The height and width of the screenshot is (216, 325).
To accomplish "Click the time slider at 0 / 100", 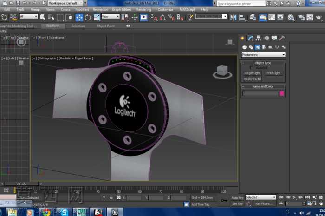I will pos(21,183).
